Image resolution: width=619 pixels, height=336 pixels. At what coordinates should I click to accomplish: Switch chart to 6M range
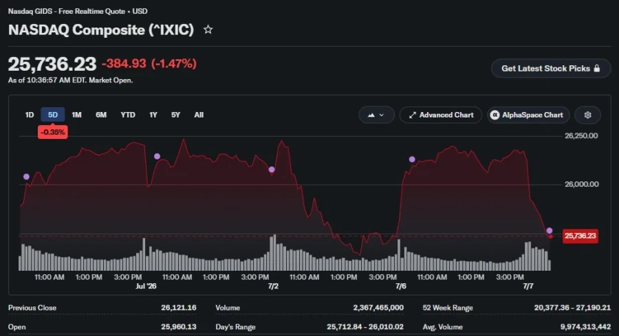click(x=101, y=115)
